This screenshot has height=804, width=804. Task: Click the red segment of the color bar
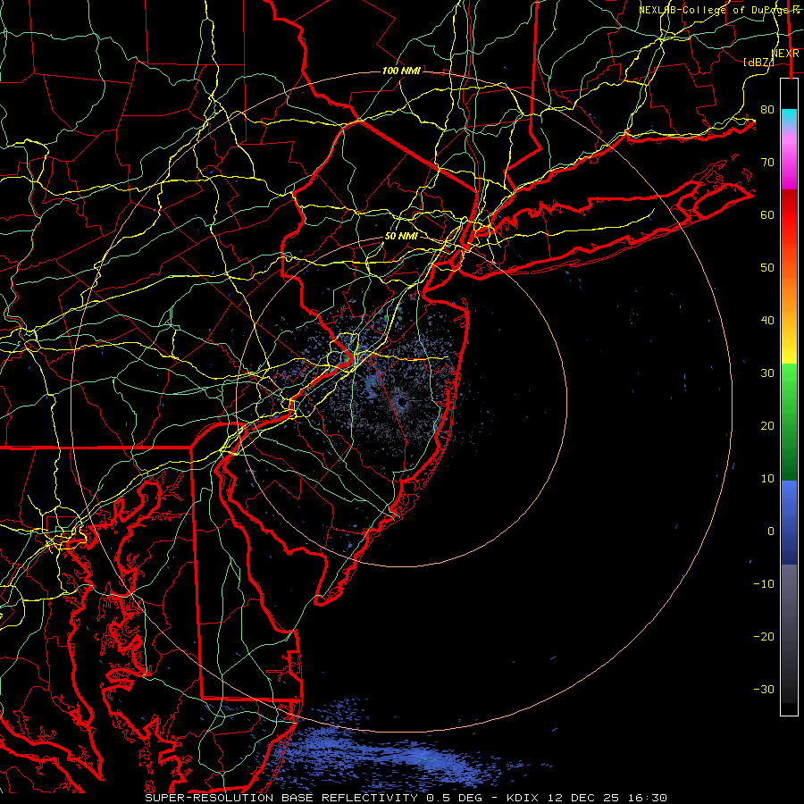(x=789, y=215)
